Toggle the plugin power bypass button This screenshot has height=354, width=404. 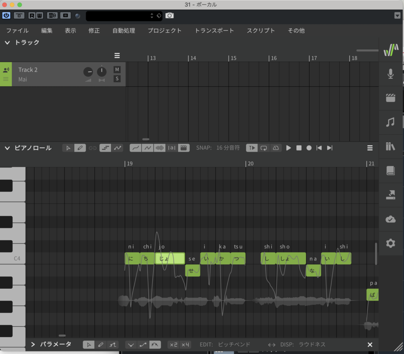tap(6, 15)
